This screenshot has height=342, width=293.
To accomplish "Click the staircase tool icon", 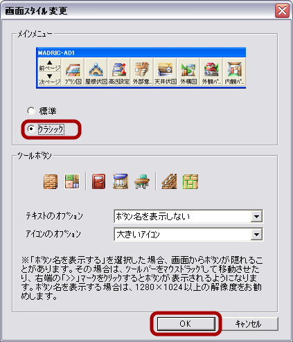I will click(169, 181).
